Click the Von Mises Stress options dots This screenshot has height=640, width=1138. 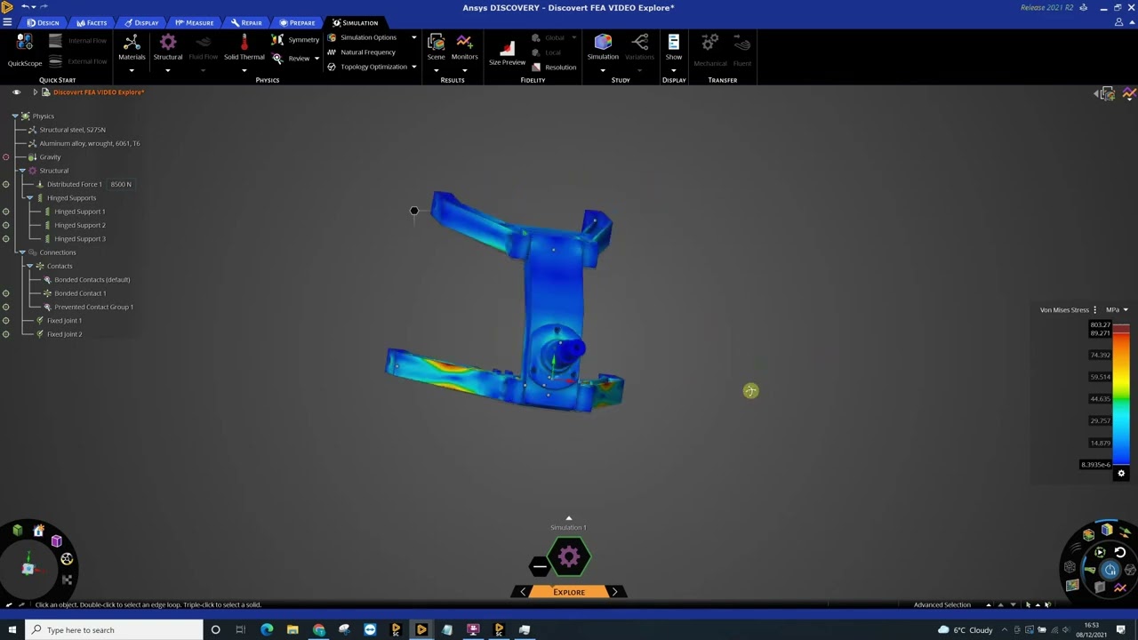[x=1094, y=310]
